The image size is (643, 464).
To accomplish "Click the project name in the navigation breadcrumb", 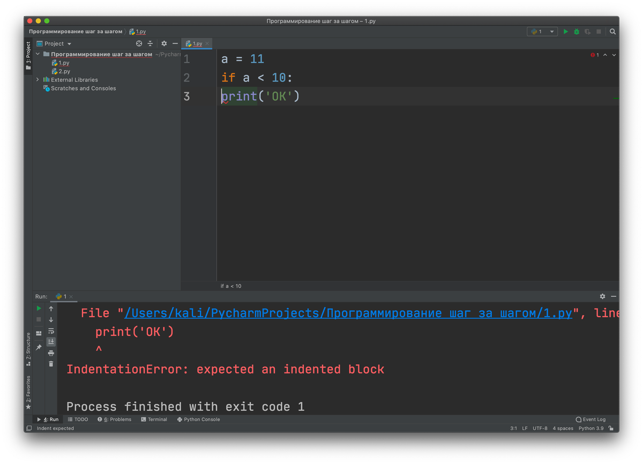I will point(76,32).
